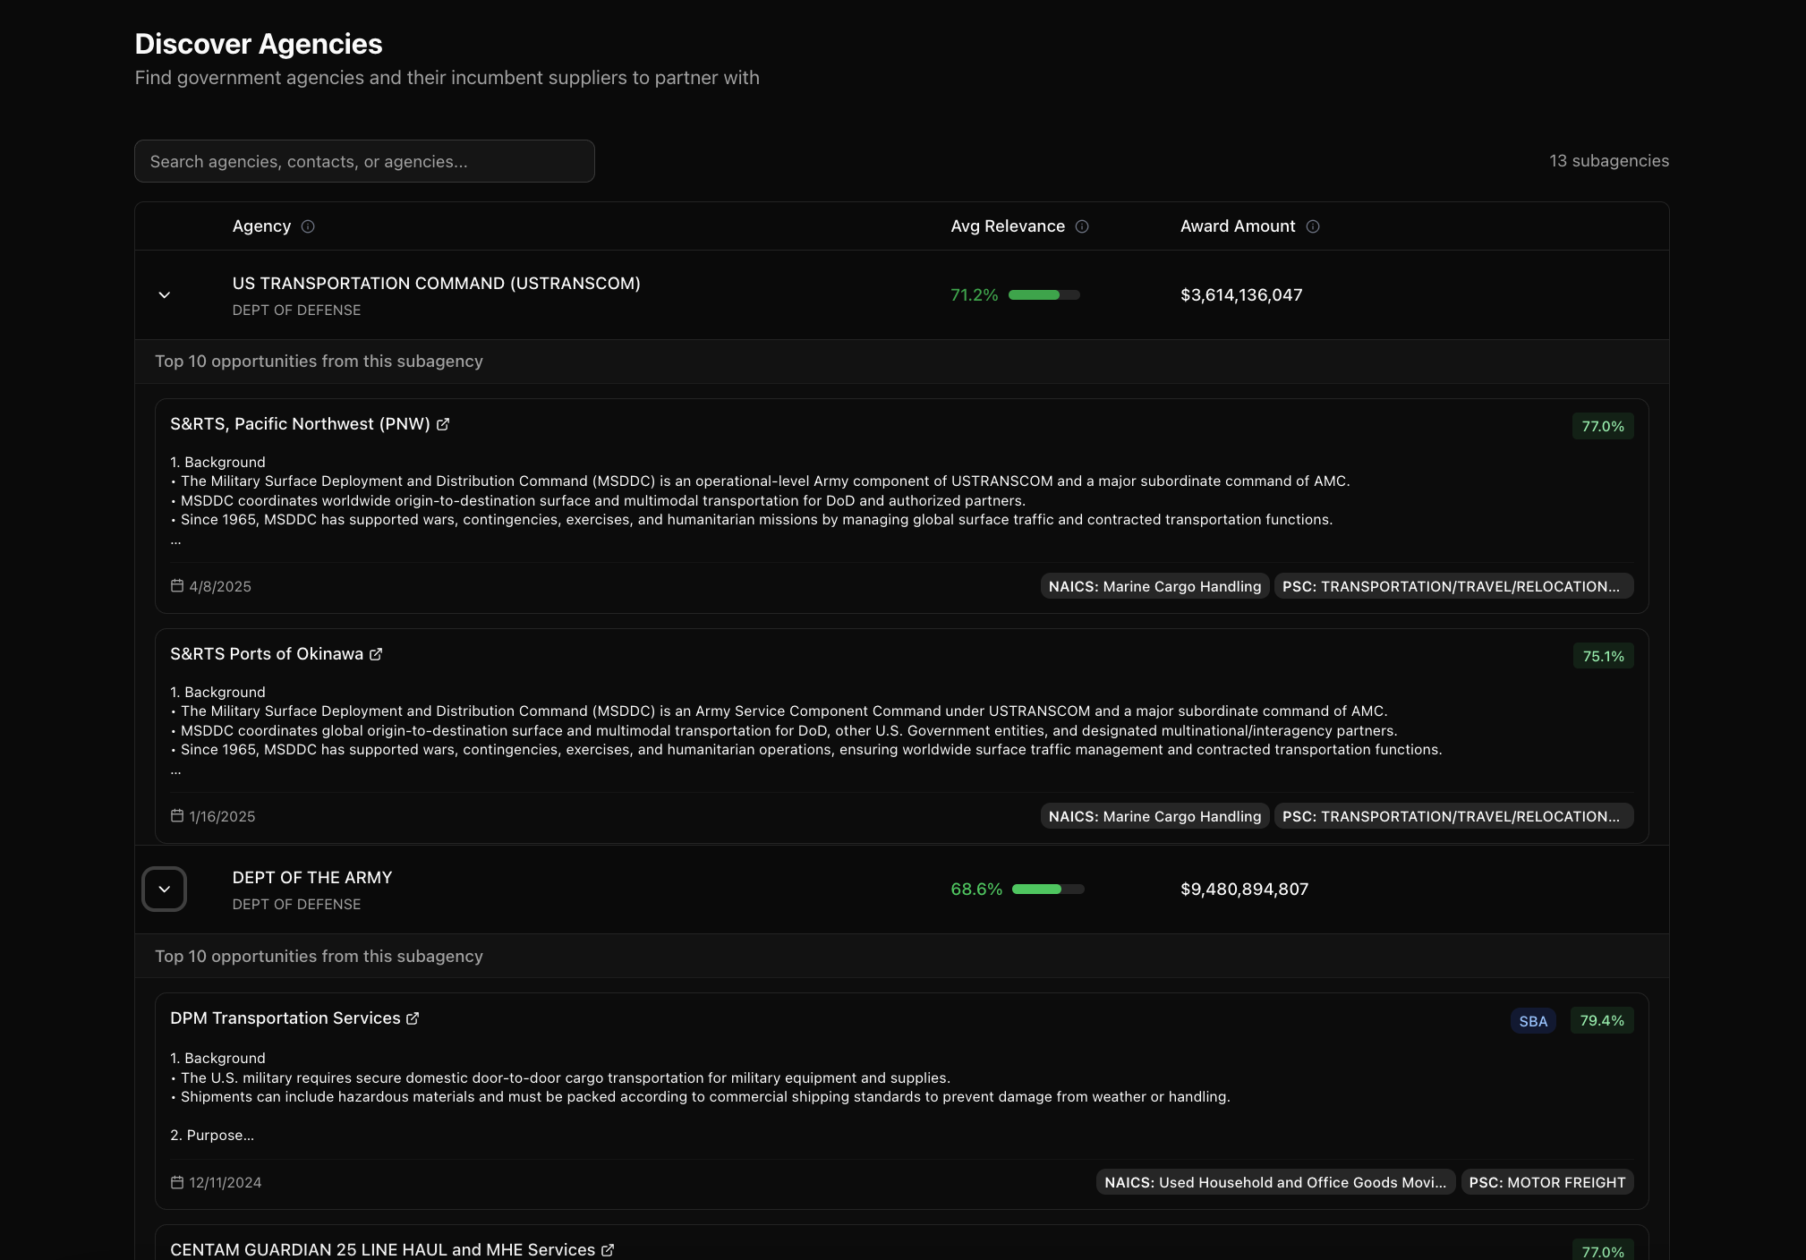Screen dimensions: 1806x1260
Task: Open the S&RTS Ports of Okinawa title
Action: pos(267,654)
